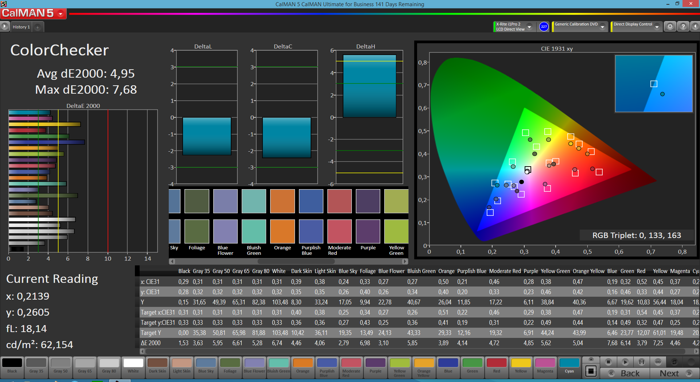Click the large black square pattern button
This screenshot has width=700, height=382.
point(591,371)
